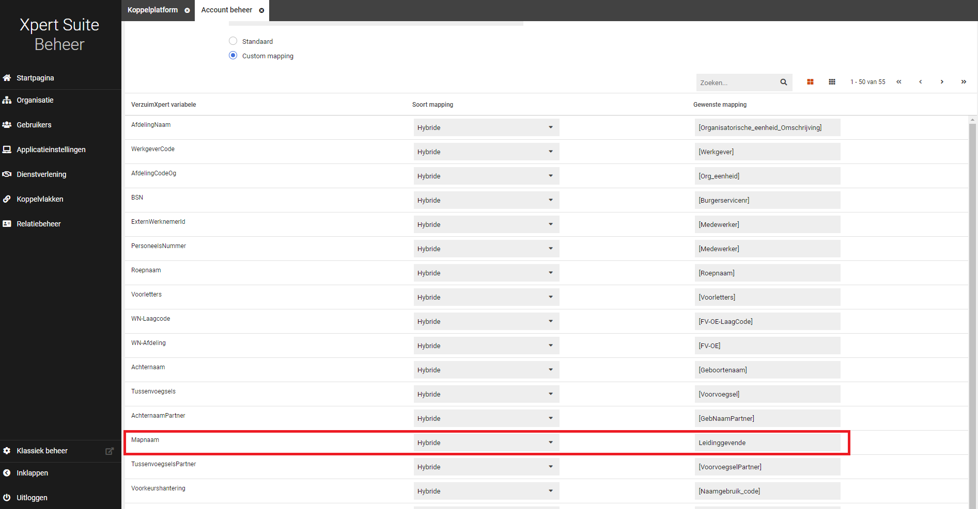The image size is (978, 509).
Task: Open Koppelvlakken in the sidebar
Action: pos(40,199)
